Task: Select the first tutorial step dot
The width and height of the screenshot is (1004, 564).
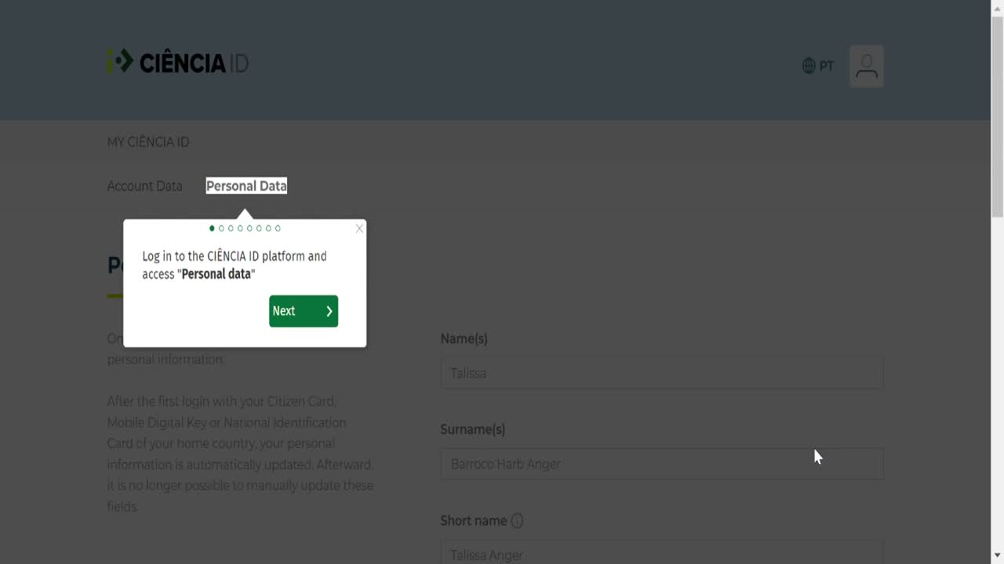Action: coord(212,228)
